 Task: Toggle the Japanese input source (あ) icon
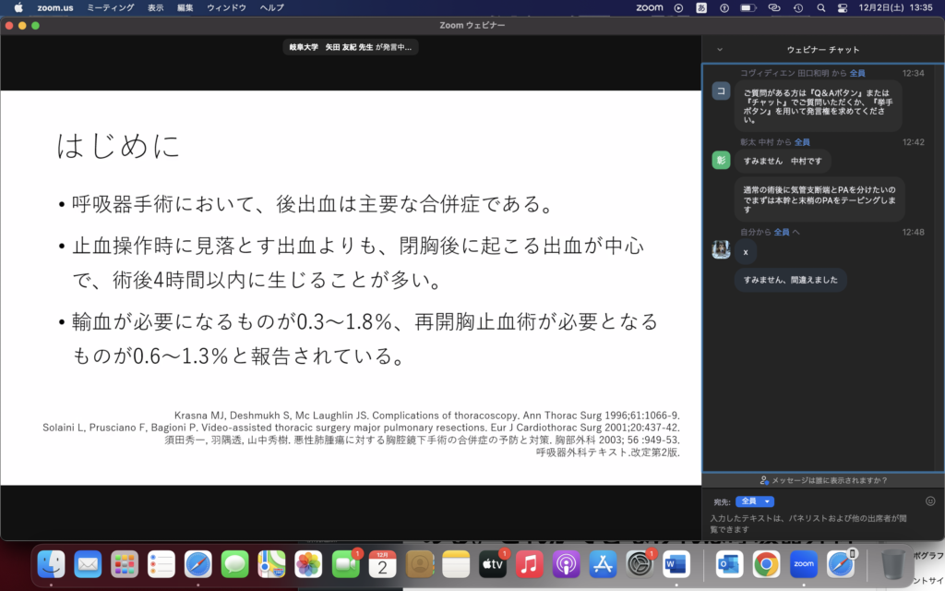701,7
